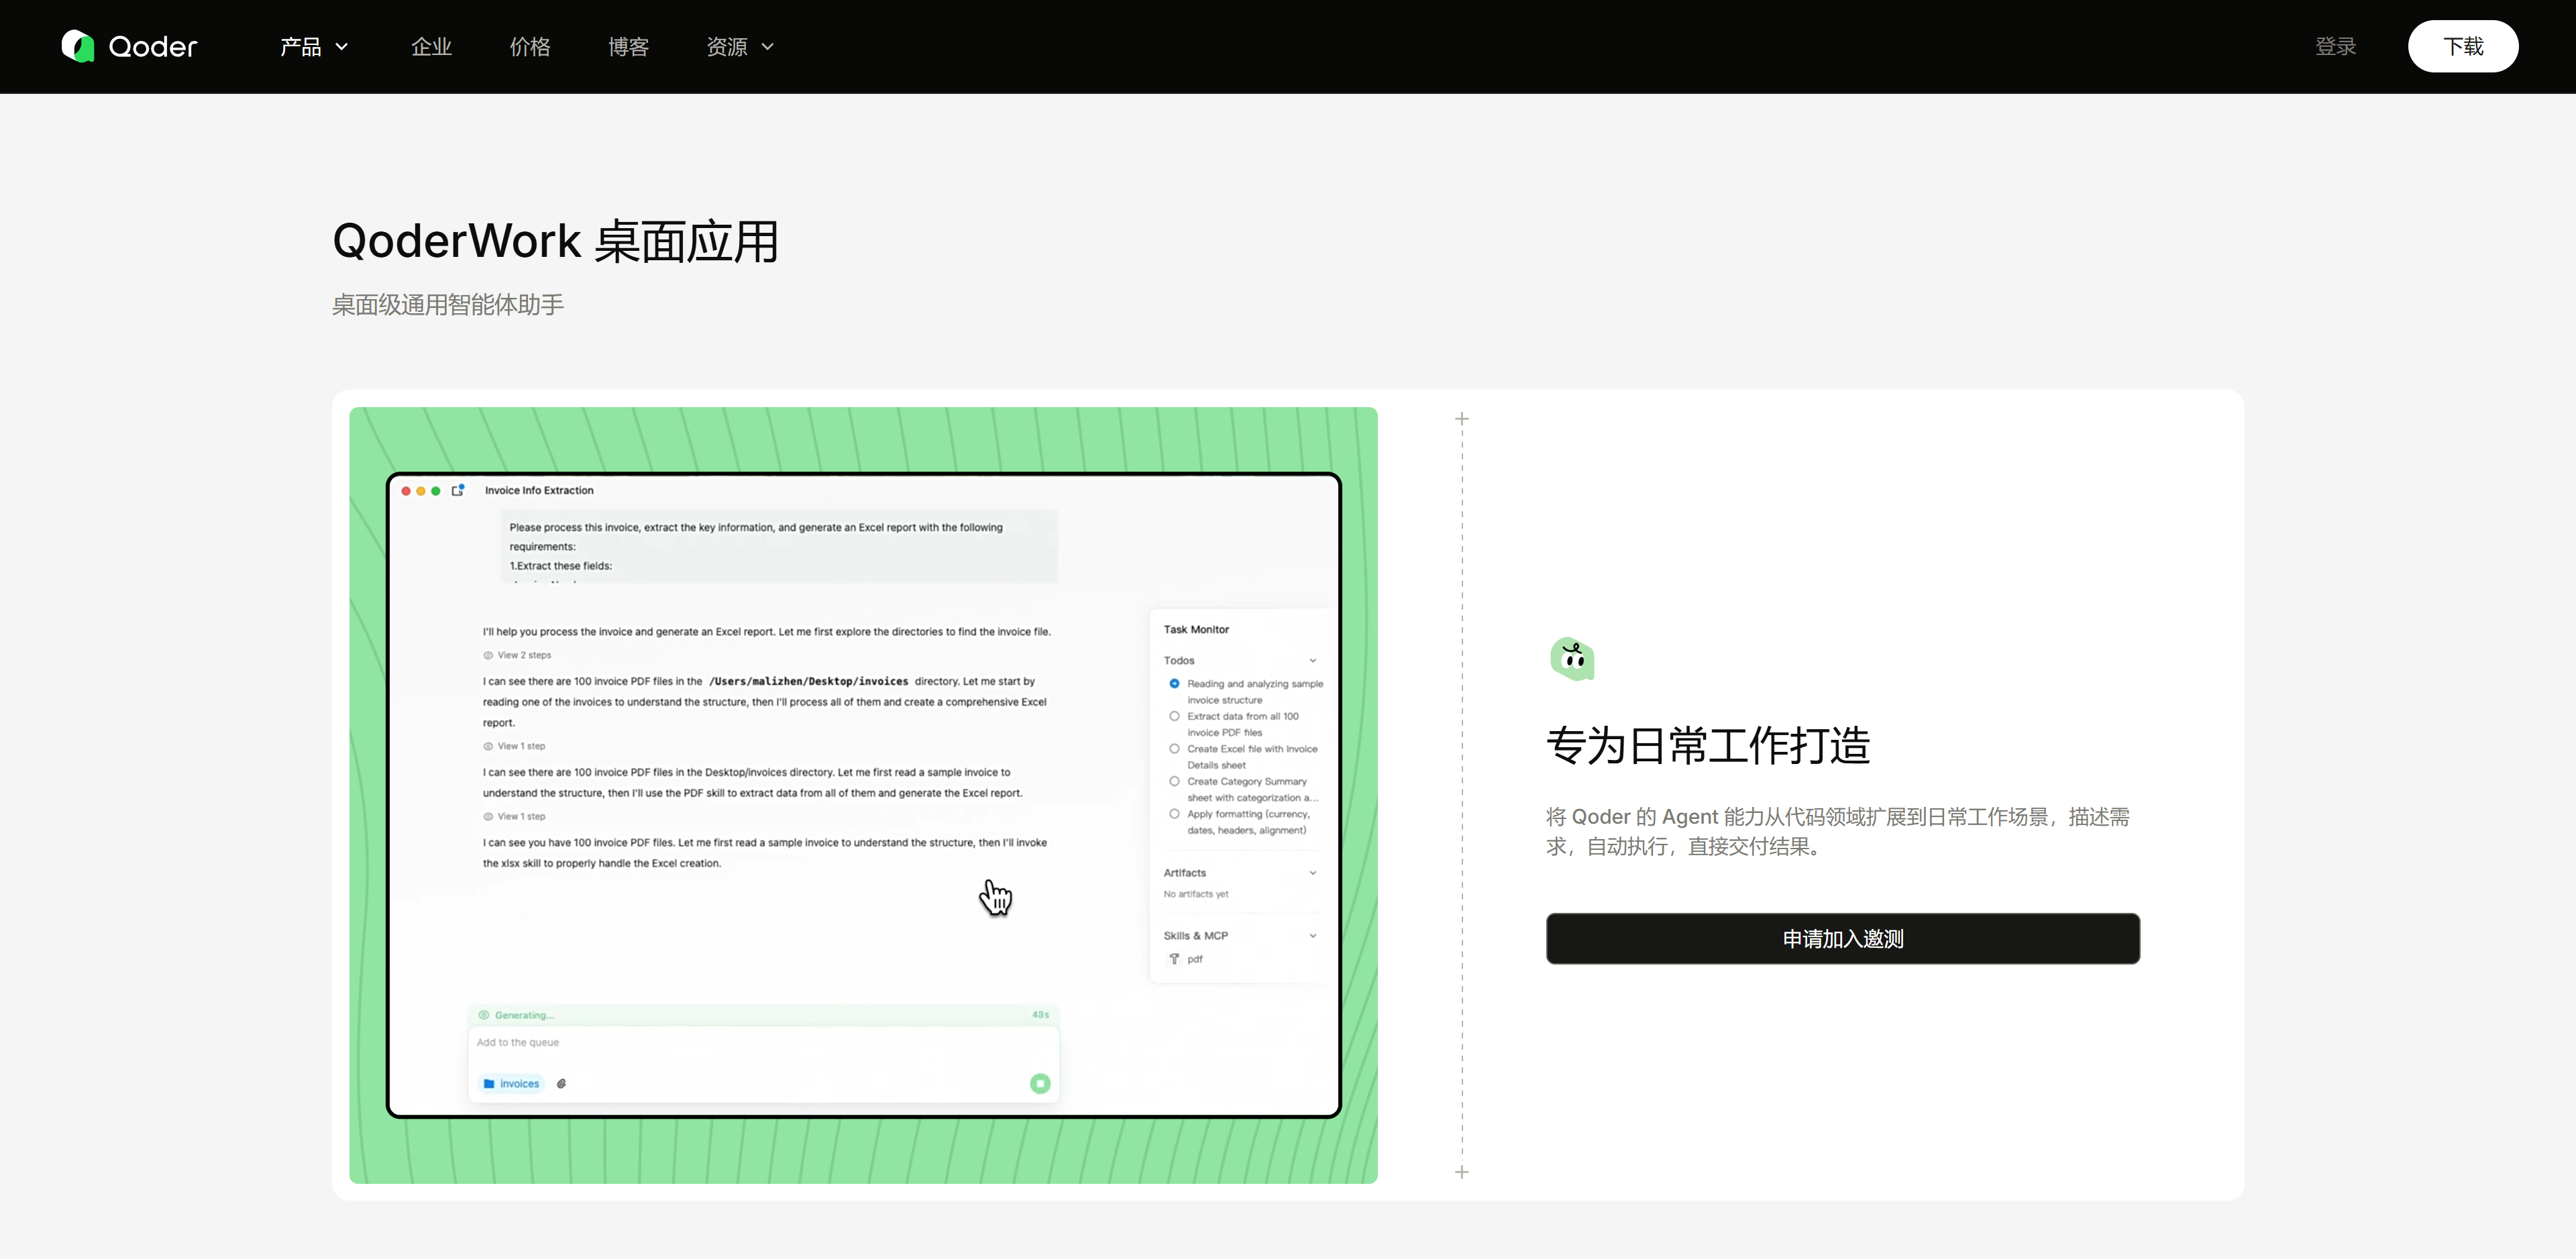
Task: Click the green ghost mascot icon
Action: [1572, 659]
